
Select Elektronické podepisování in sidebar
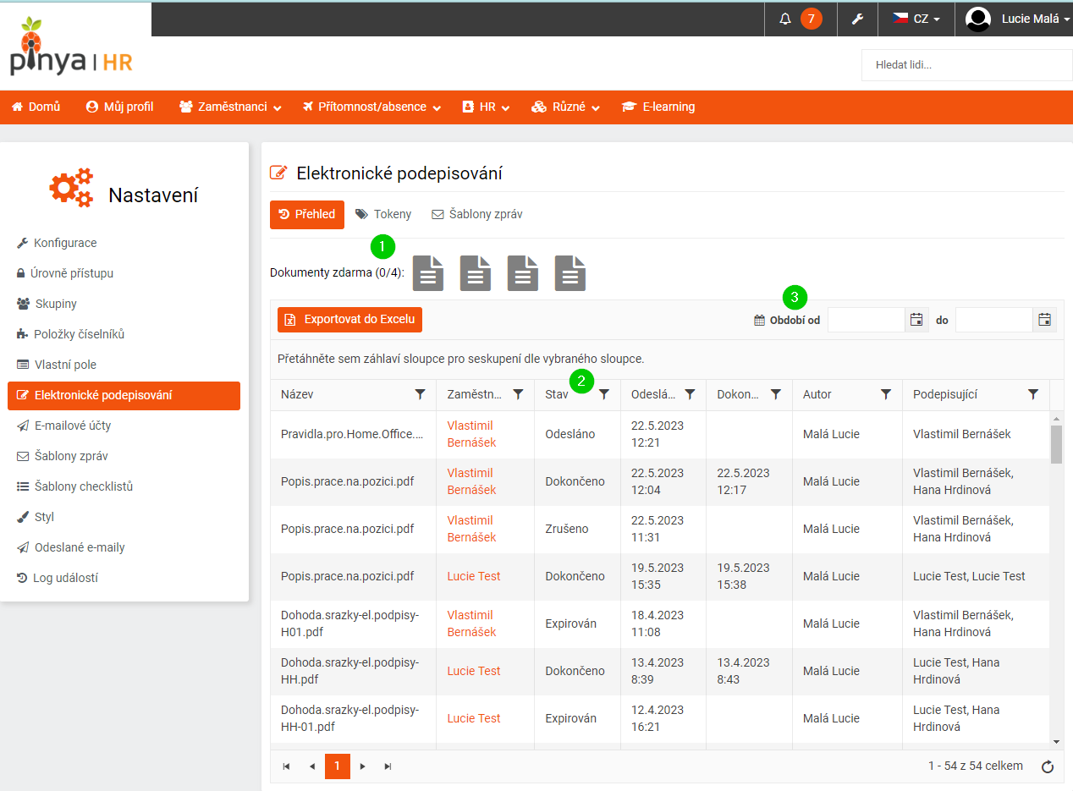tap(124, 395)
